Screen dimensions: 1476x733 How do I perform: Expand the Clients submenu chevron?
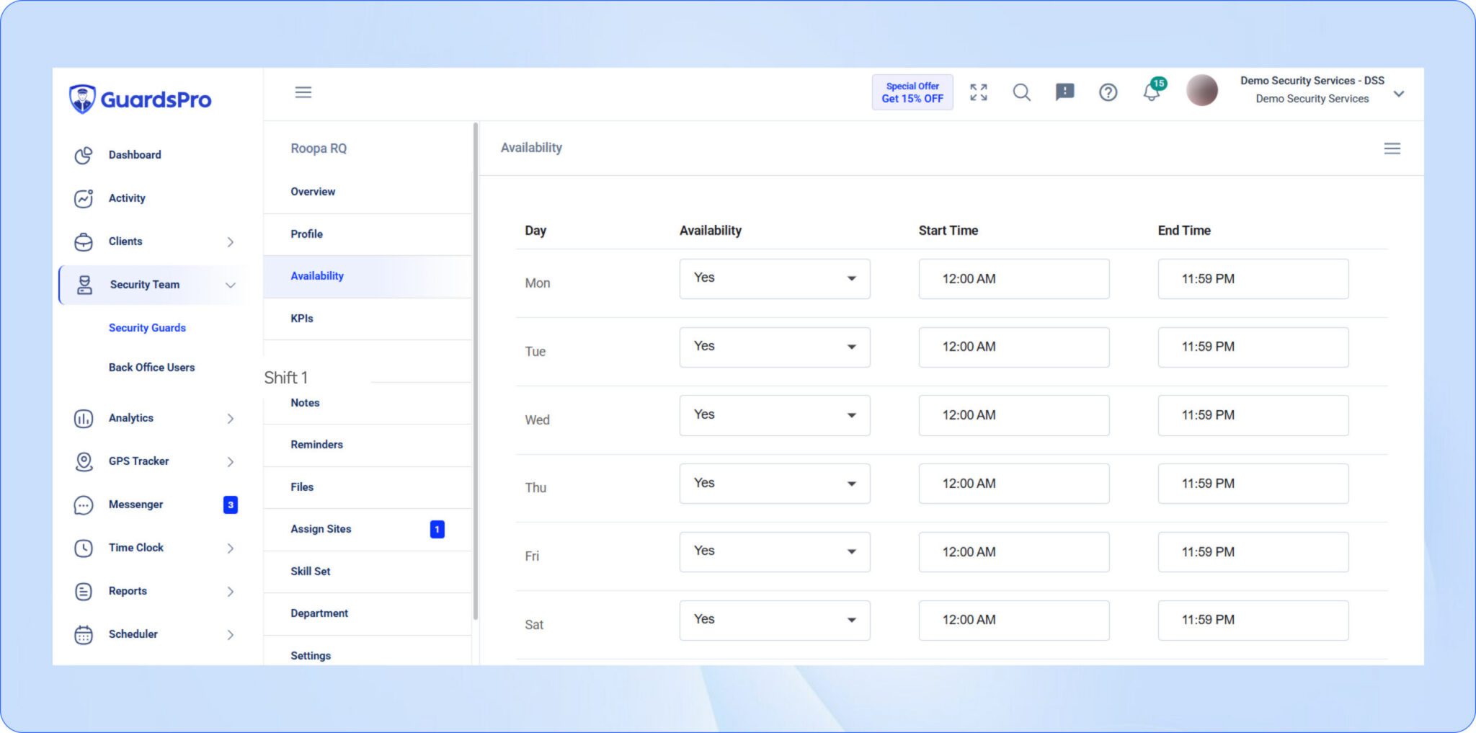click(x=231, y=242)
